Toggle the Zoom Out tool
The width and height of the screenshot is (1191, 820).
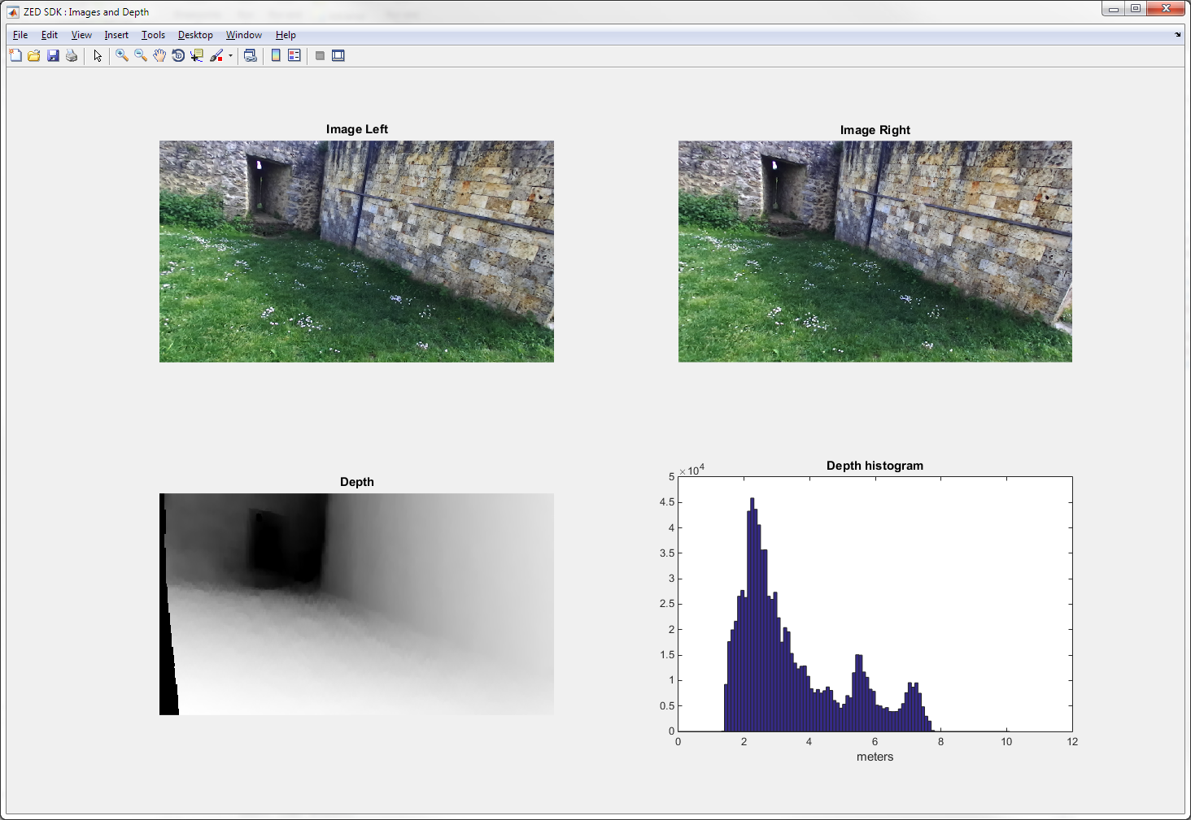click(141, 55)
